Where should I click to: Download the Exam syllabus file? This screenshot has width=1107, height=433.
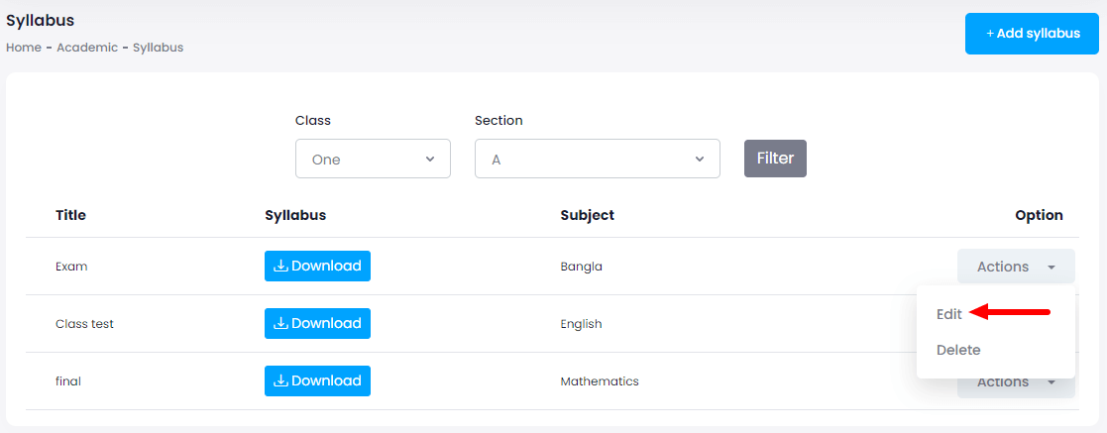pyautogui.click(x=317, y=267)
